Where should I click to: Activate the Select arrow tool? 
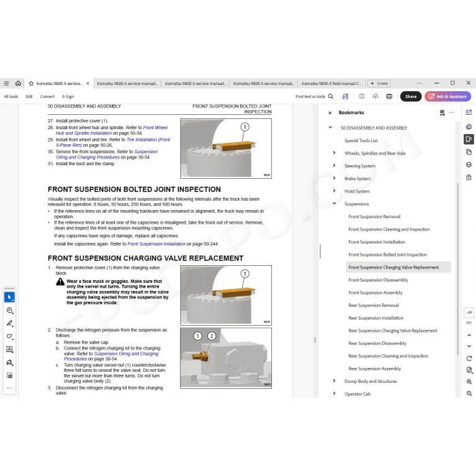(10, 297)
